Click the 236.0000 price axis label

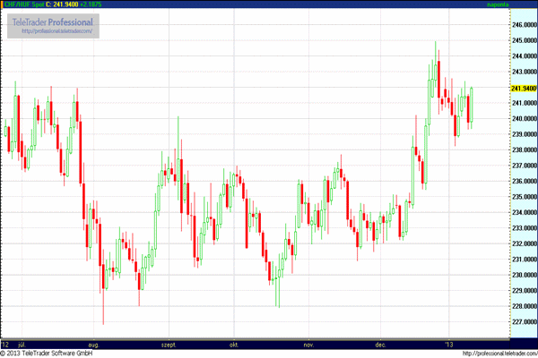(x=523, y=181)
